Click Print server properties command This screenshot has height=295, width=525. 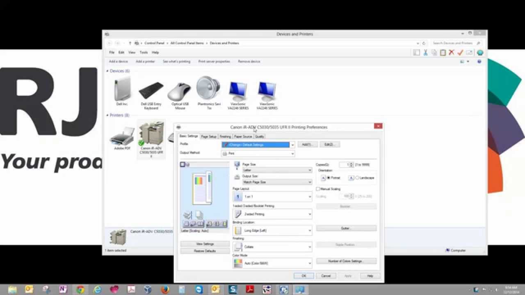(x=214, y=61)
